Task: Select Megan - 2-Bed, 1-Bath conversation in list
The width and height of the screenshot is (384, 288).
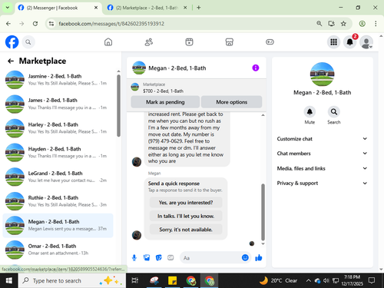Action: [58, 225]
